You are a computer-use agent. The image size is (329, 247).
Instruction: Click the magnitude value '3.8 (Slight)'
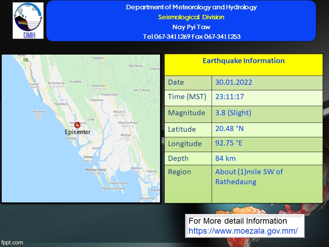233,113
